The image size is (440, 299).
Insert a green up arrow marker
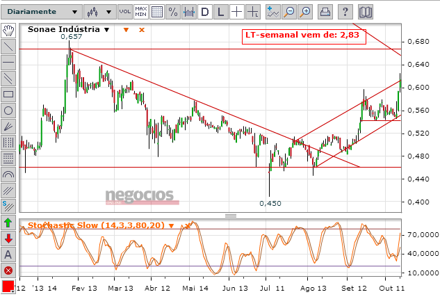(x=8, y=223)
